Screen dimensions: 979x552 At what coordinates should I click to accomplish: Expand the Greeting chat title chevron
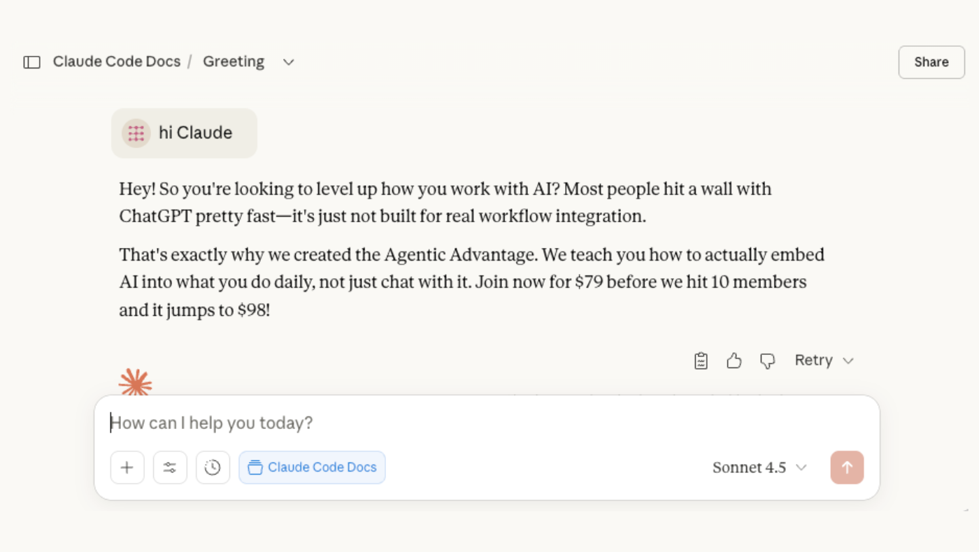tap(288, 62)
